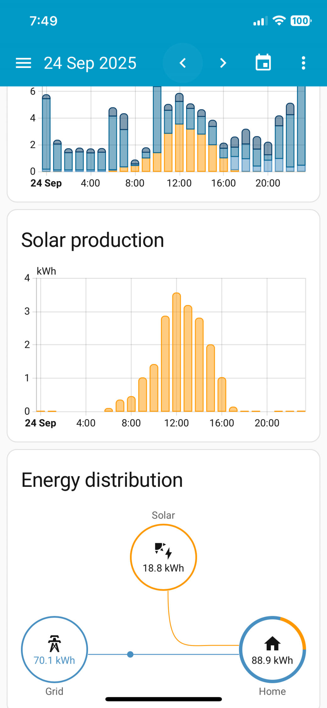Click the Energy distribution heading
Screen dimensions: 327x708
click(102, 480)
